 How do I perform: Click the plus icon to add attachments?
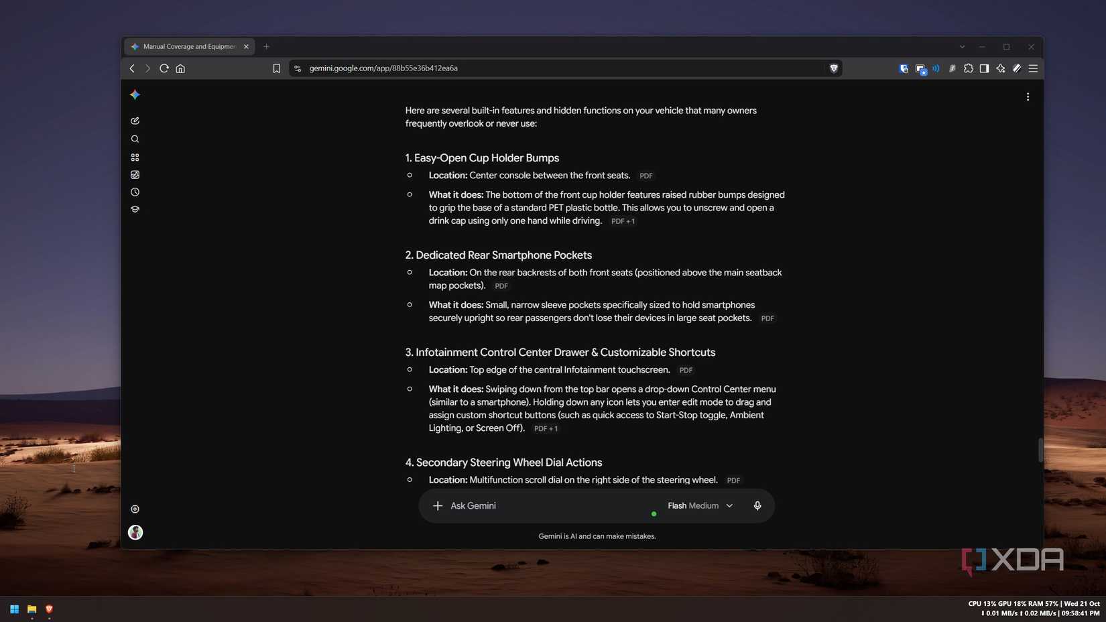pos(438,505)
